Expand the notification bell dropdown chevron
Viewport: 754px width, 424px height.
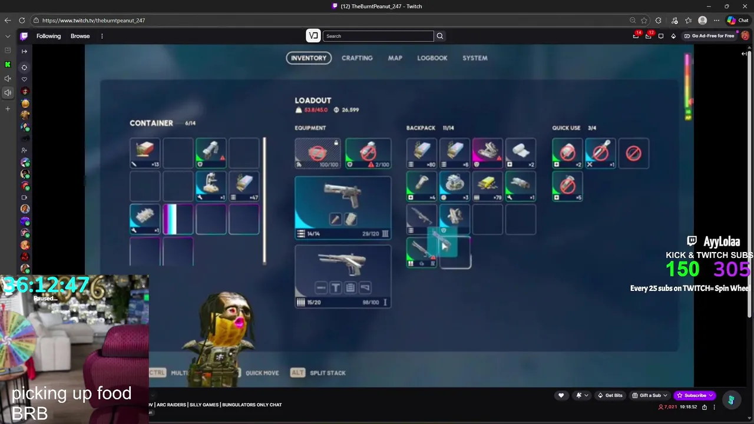[x=586, y=395]
